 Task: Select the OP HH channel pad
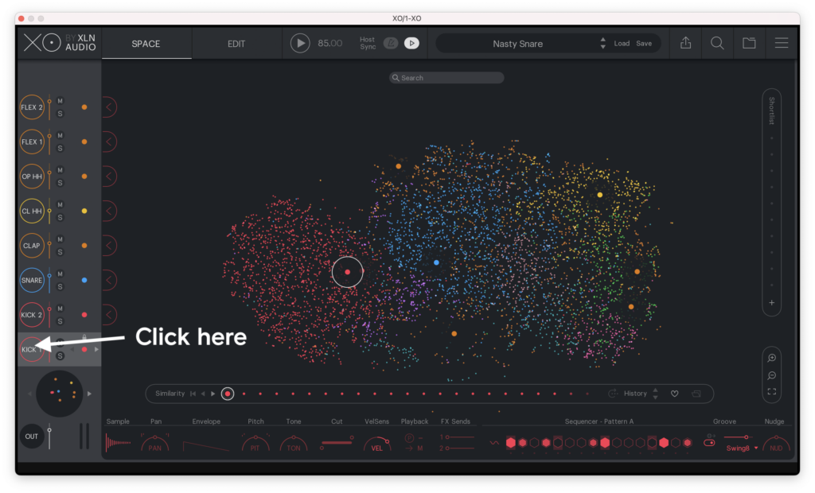click(x=32, y=177)
